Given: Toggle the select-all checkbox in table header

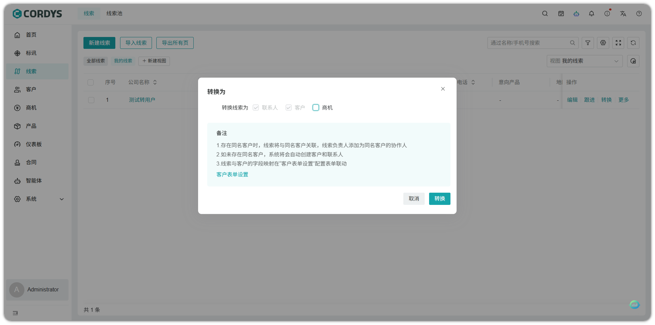Looking at the screenshot, I should [91, 82].
